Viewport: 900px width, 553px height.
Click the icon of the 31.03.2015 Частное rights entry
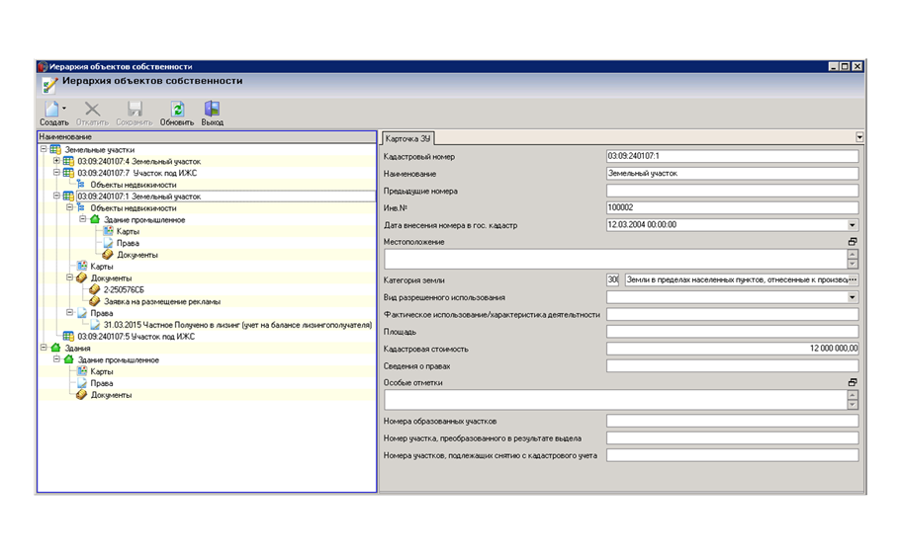[95, 324]
